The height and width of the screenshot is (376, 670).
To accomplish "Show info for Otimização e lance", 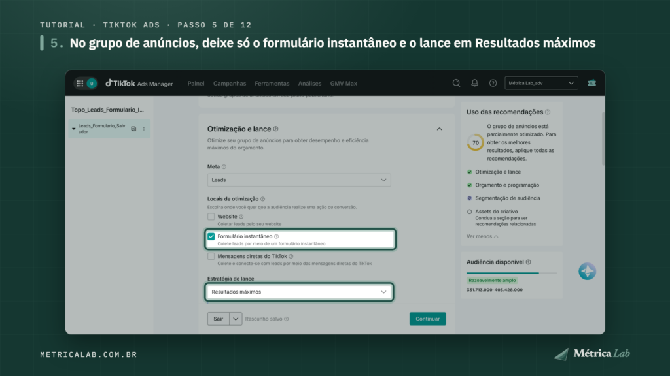I will pos(276,129).
